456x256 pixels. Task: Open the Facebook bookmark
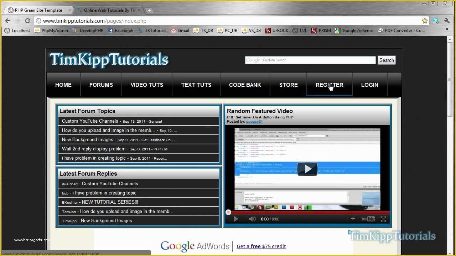[x=120, y=31]
